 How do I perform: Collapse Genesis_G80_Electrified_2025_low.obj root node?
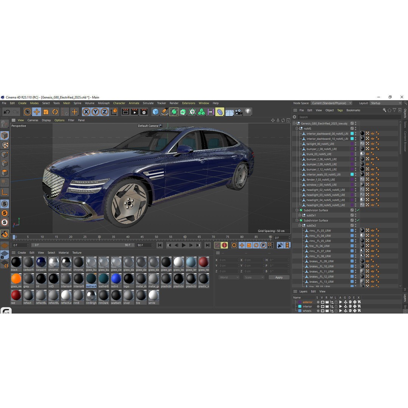294,123
